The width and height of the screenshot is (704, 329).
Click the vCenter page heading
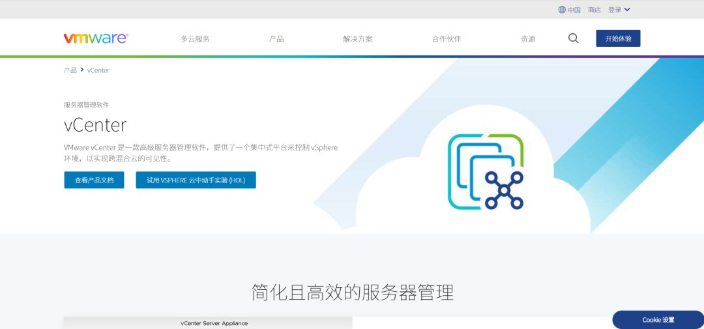pos(95,125)
